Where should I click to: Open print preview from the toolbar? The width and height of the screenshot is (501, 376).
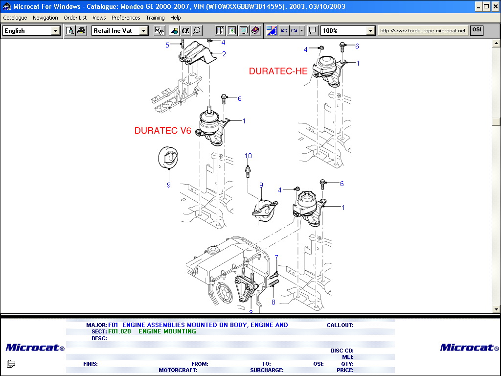pyautogui.click(x=70, y=31)
